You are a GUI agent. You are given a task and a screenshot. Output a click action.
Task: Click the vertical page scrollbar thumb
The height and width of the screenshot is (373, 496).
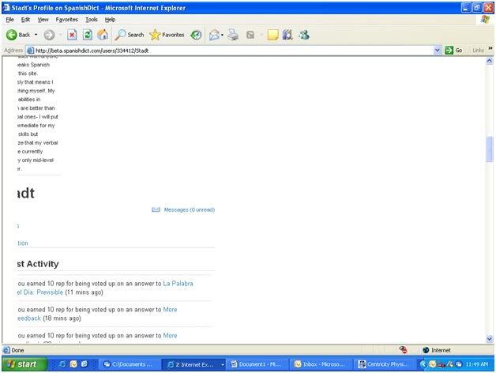tap(490, 149)
